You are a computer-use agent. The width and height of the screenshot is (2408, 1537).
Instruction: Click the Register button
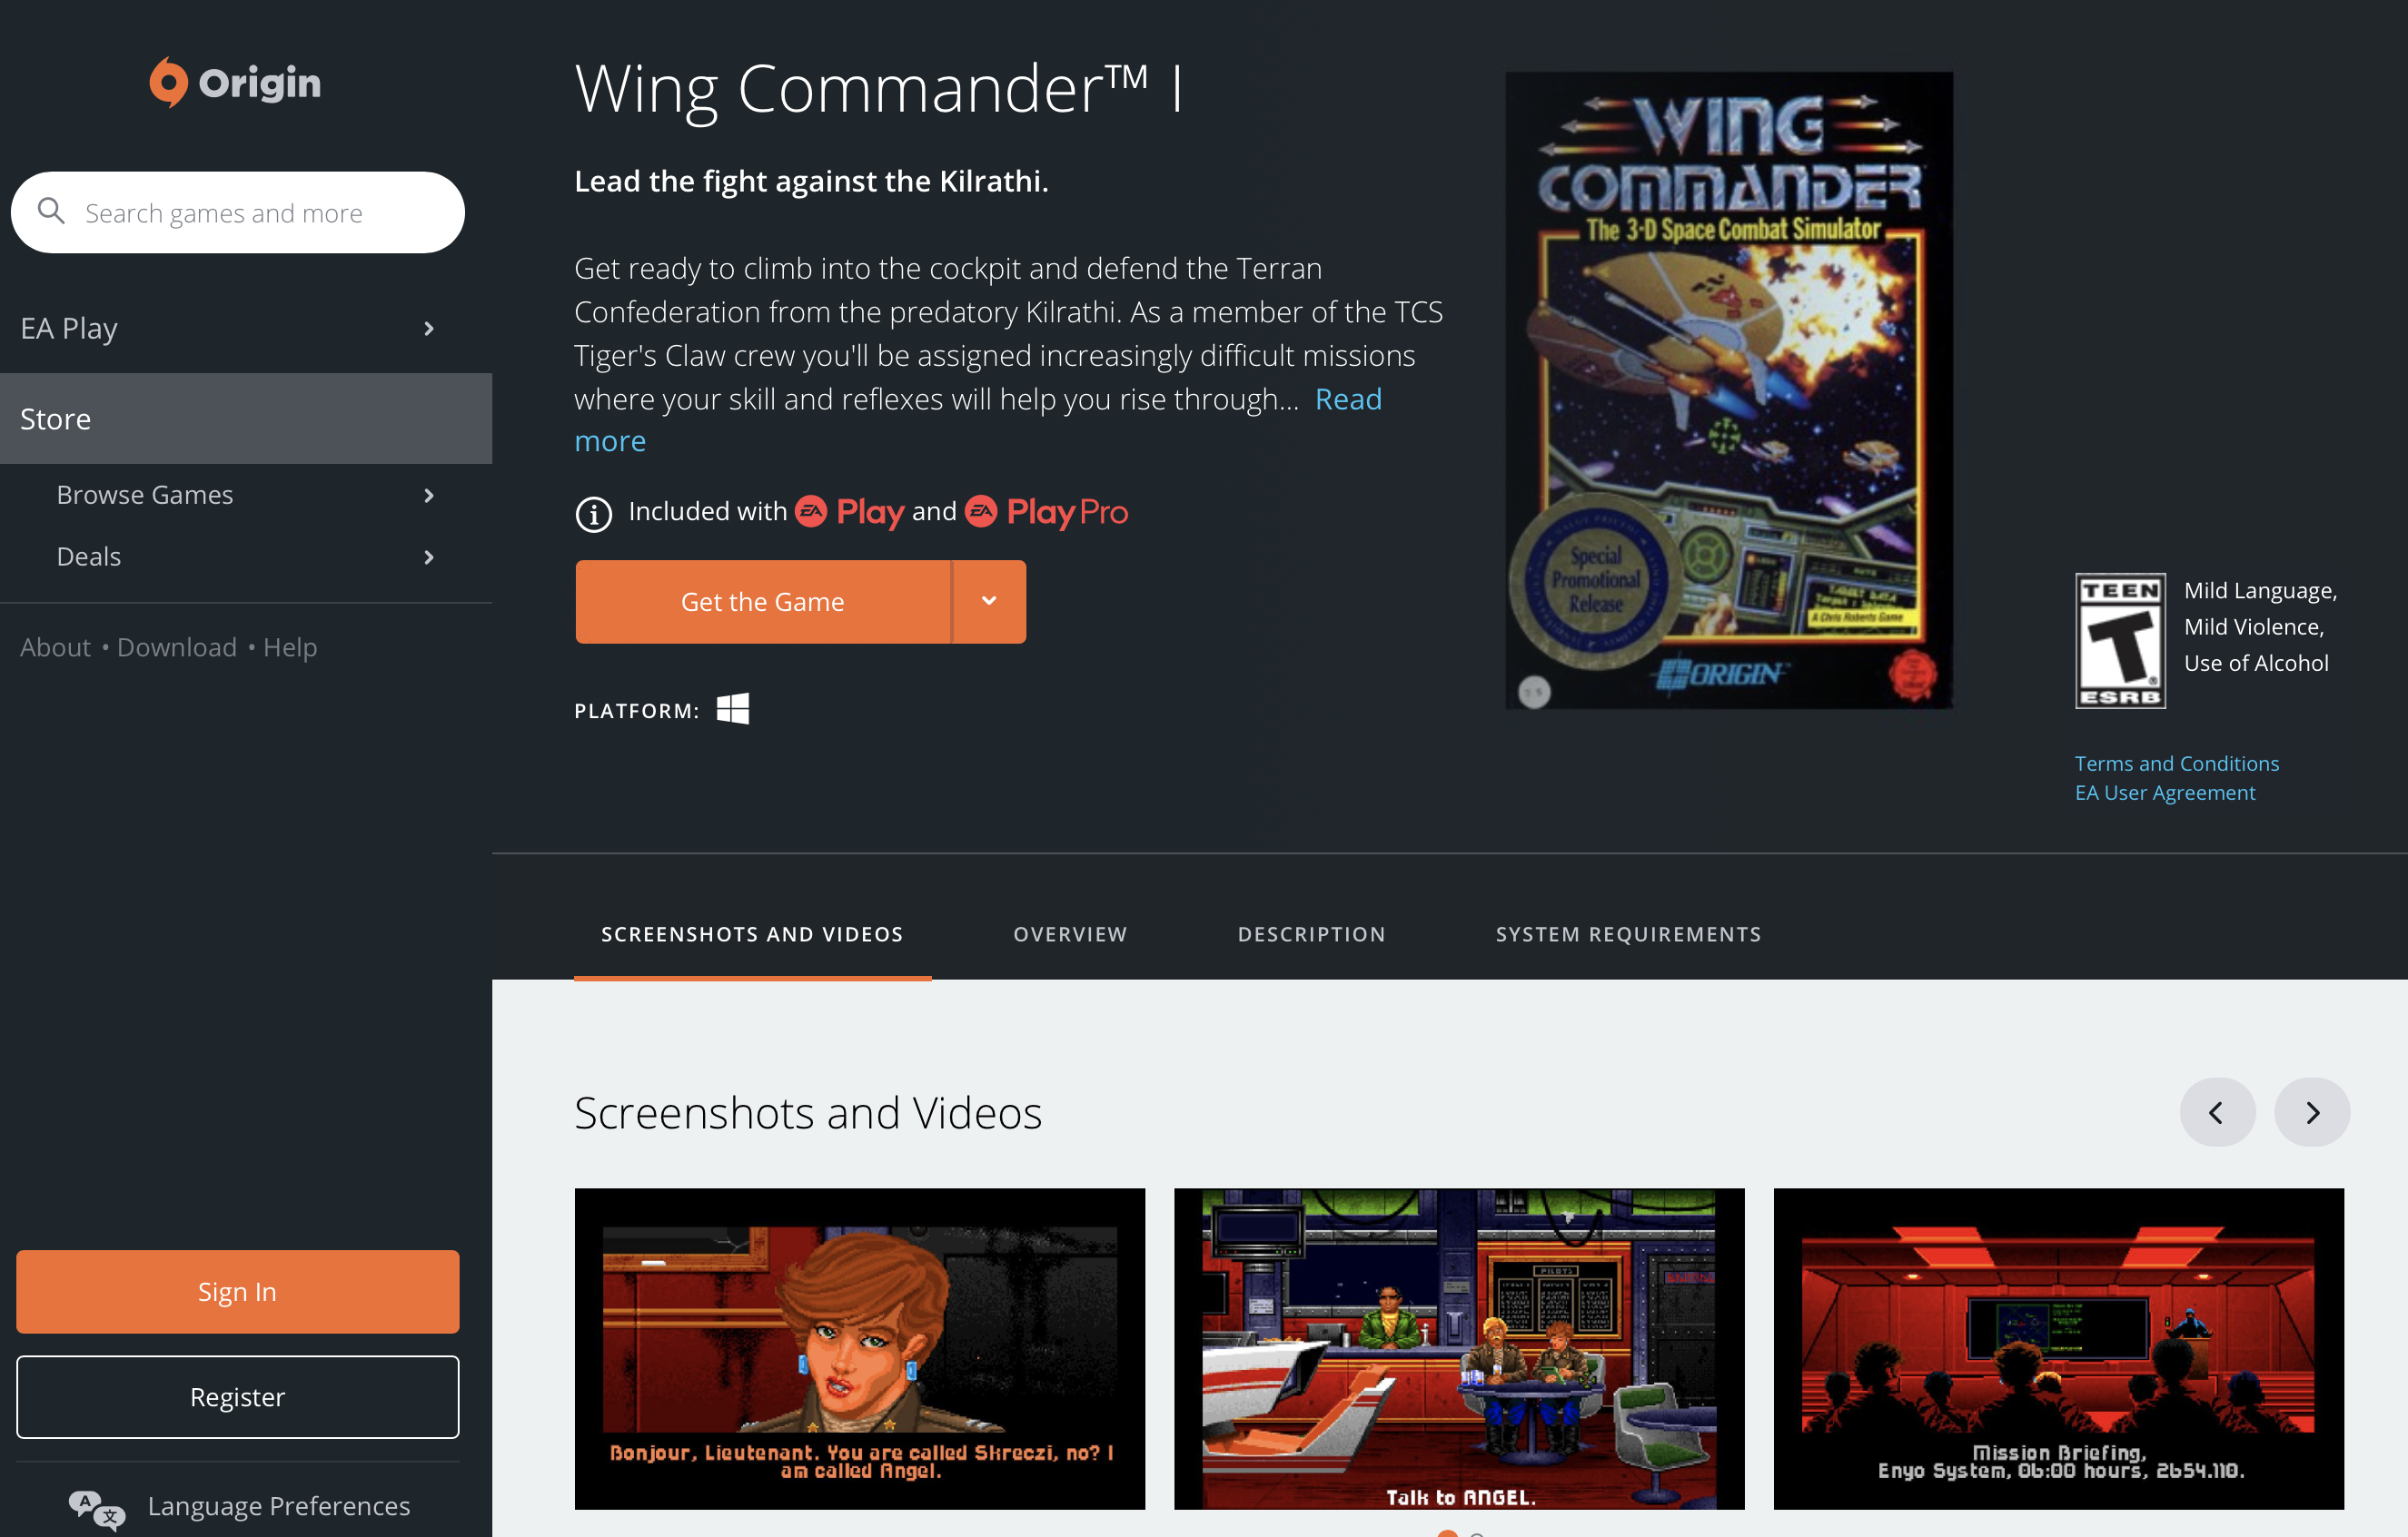coord(235,1396)
